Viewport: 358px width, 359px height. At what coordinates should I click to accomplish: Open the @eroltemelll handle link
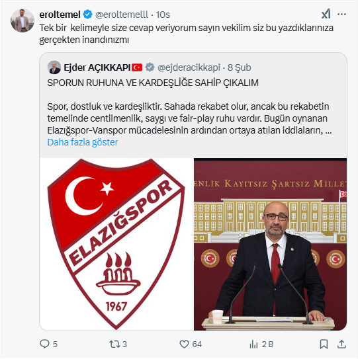coord(122,15)
